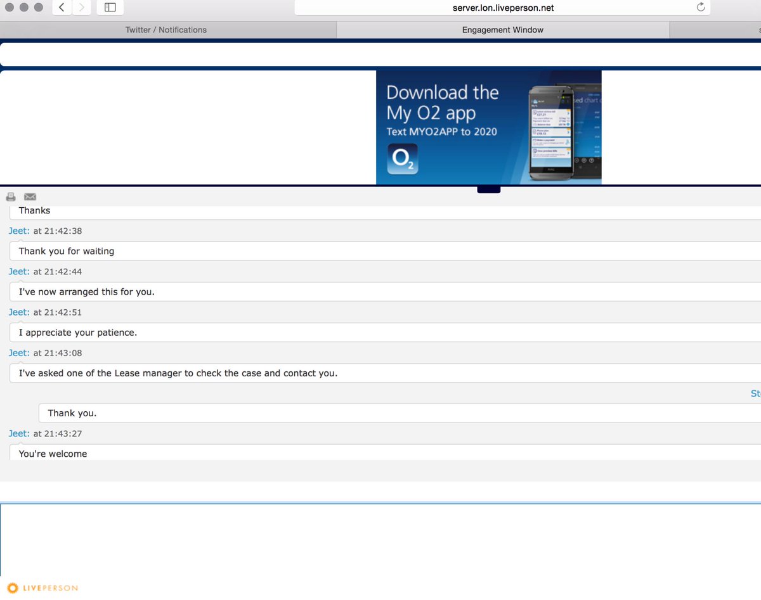The width and height of the screenshot is (761, 600).
Task: Click the Safari back arrow button
Action: point(61,8)
